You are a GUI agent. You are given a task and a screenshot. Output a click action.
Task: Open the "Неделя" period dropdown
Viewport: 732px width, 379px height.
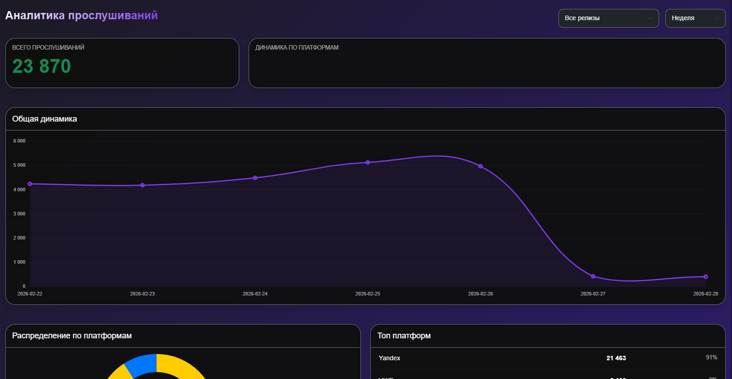[695, 18]
